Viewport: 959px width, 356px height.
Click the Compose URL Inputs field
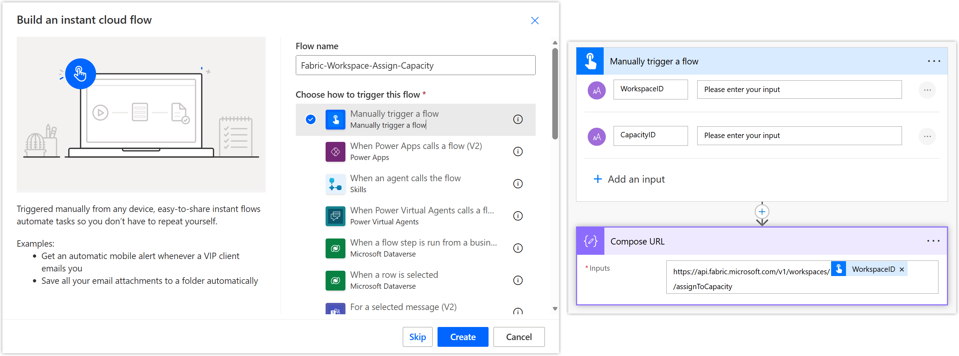802,277
